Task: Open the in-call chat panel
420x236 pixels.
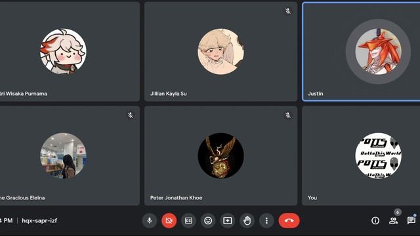Action: [411, 220]
